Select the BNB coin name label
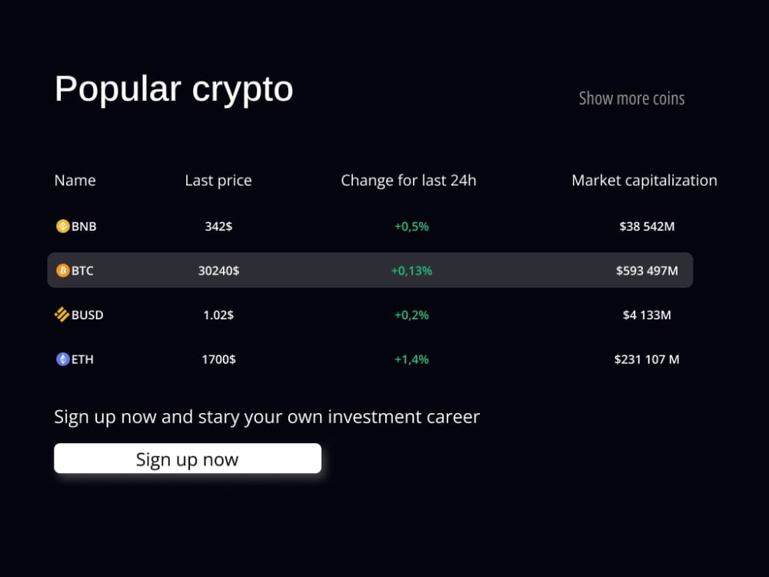 coord(84,227)
